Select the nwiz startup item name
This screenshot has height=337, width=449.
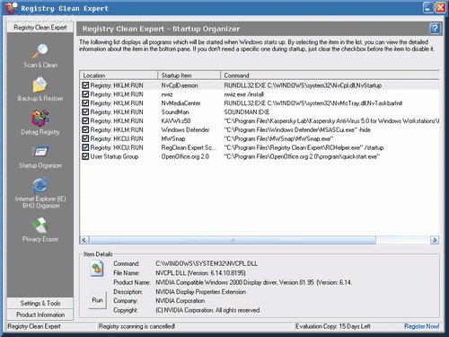point(167,94)
